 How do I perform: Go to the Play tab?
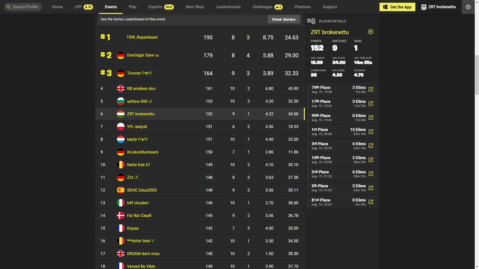pyautogui.click(x=133, y=7)
